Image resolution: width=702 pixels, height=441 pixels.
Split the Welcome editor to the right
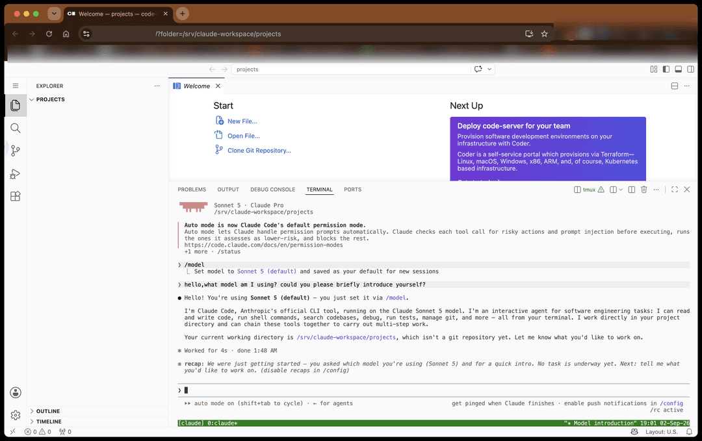pyautogui.click(x=674, y=86)
